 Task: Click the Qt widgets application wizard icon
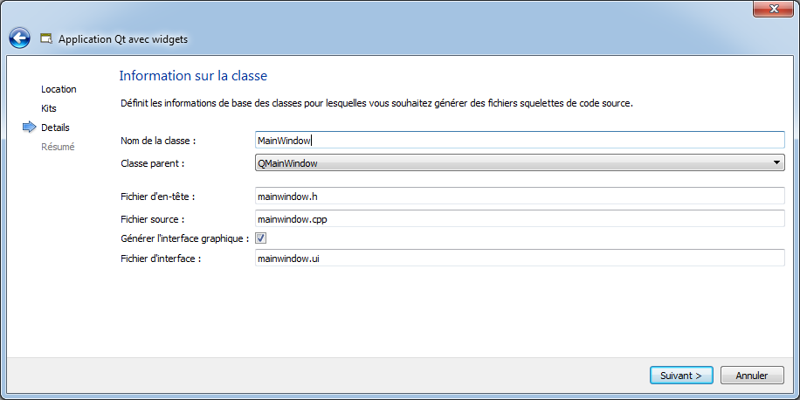[46, 38]
